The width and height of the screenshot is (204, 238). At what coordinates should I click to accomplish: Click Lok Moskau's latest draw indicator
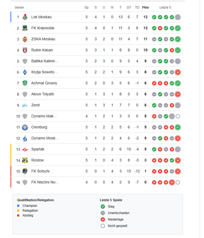point(178,17)
